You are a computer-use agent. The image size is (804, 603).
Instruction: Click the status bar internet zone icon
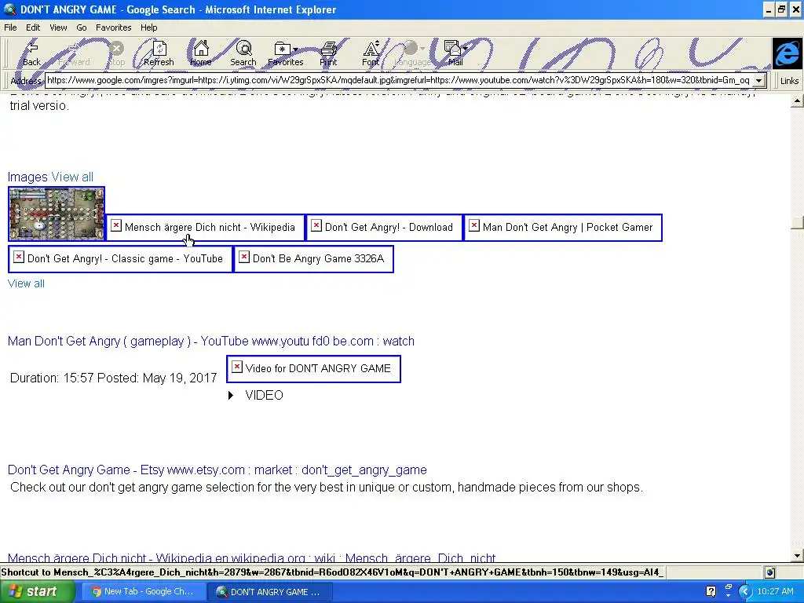coord(769,572)
